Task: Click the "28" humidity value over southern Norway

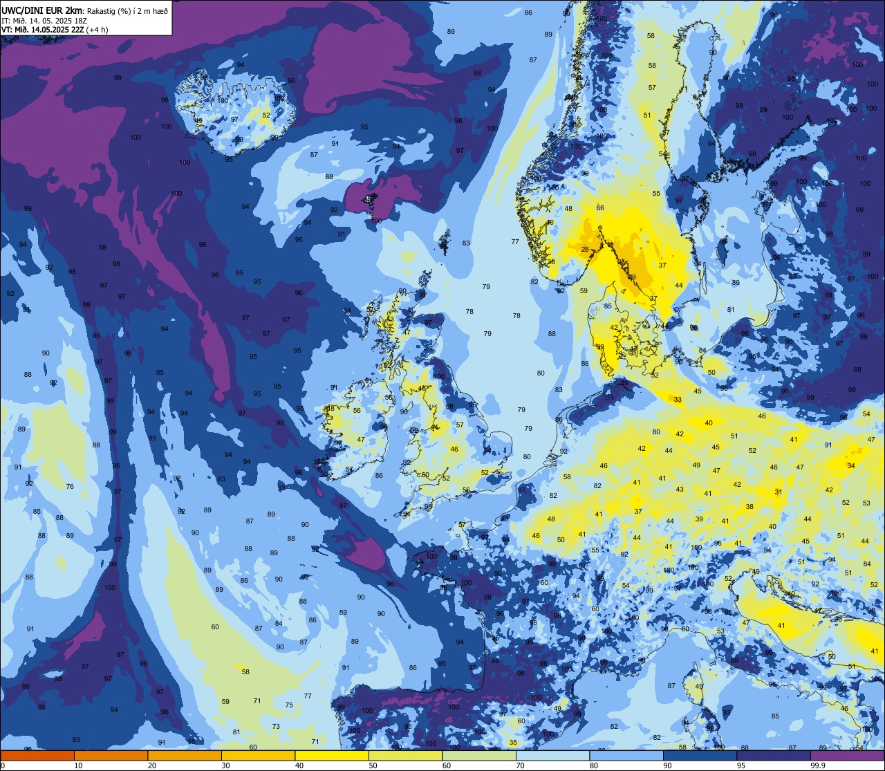Action: (585, 250)
